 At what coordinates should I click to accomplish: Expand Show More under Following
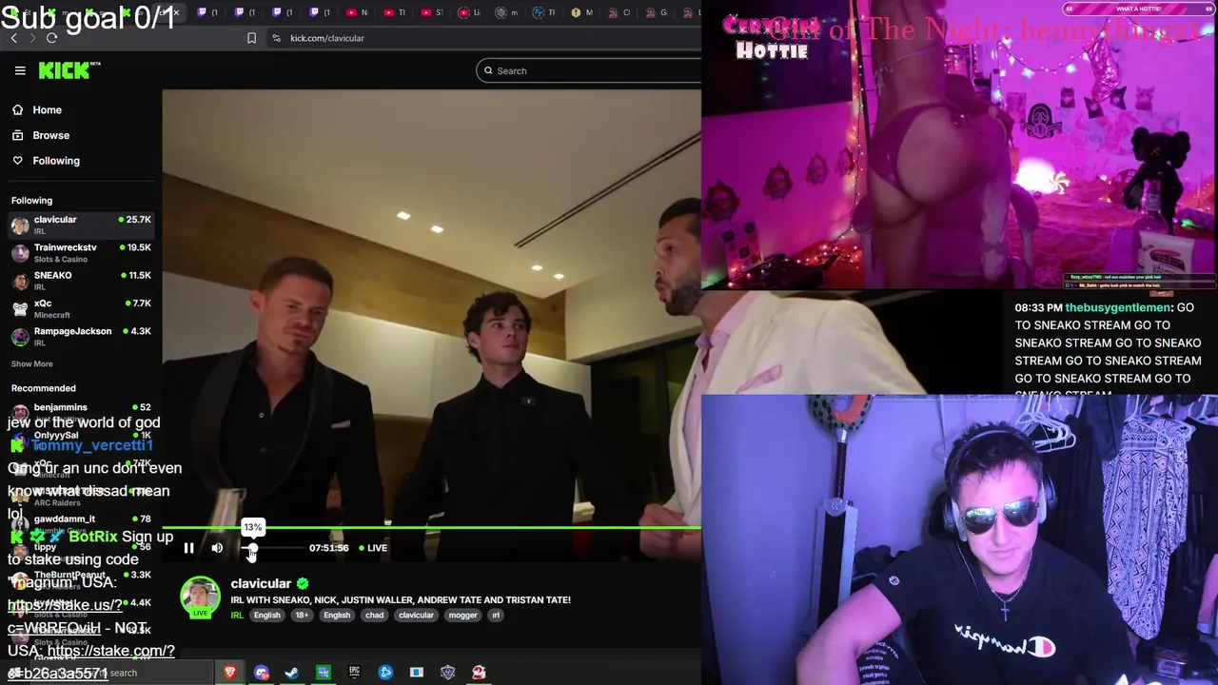(32, 363)
